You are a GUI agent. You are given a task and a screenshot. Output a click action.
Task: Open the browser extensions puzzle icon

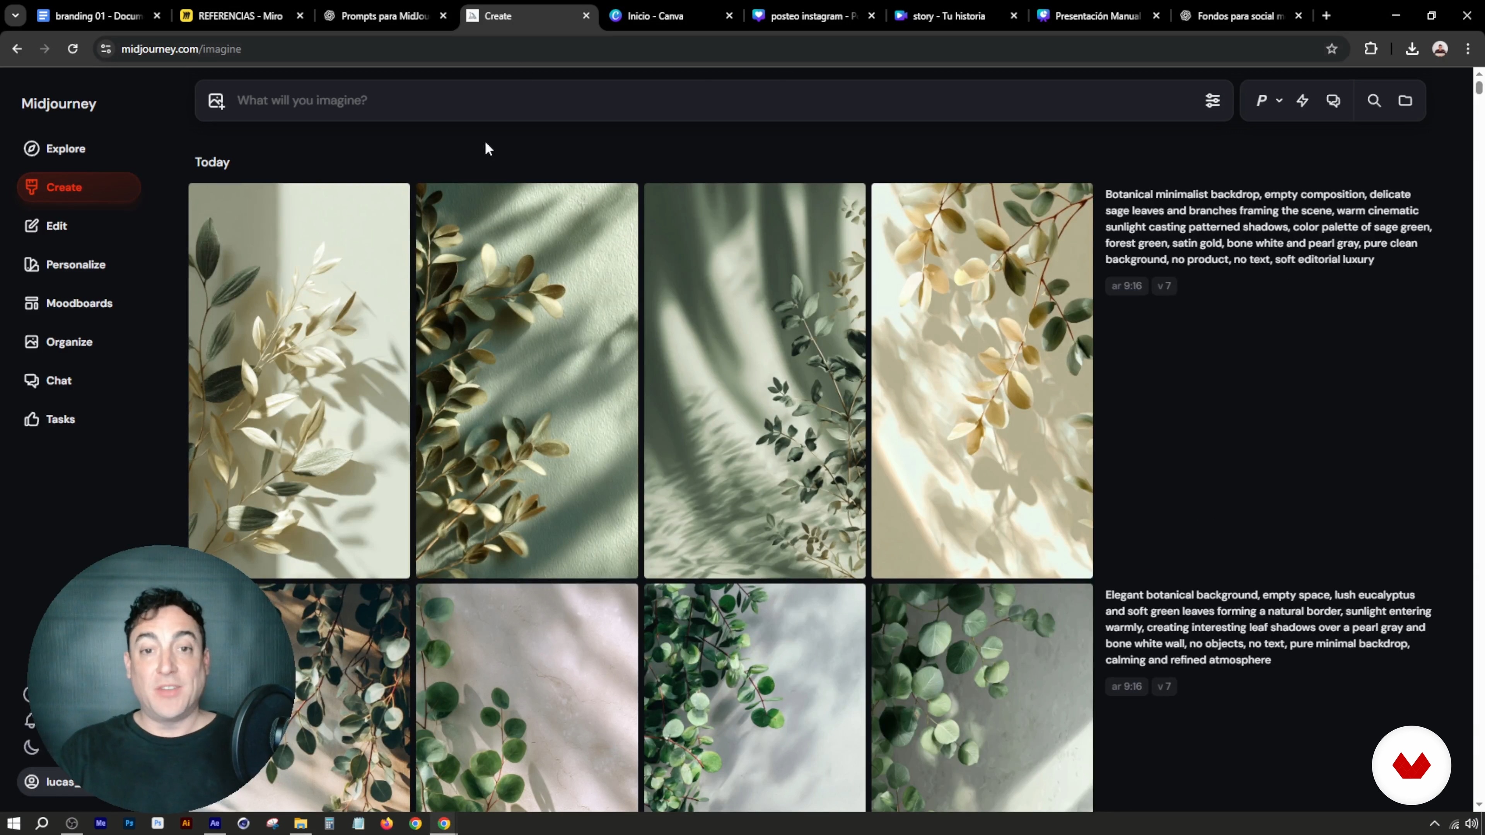pyautogui.click(x=1371, y=49)
